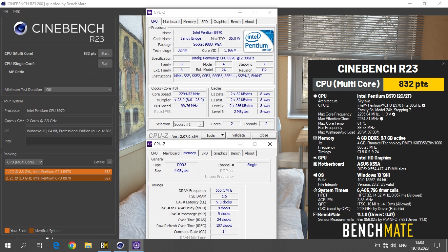
Task: Click the Info input field
Action: [69, 141]
